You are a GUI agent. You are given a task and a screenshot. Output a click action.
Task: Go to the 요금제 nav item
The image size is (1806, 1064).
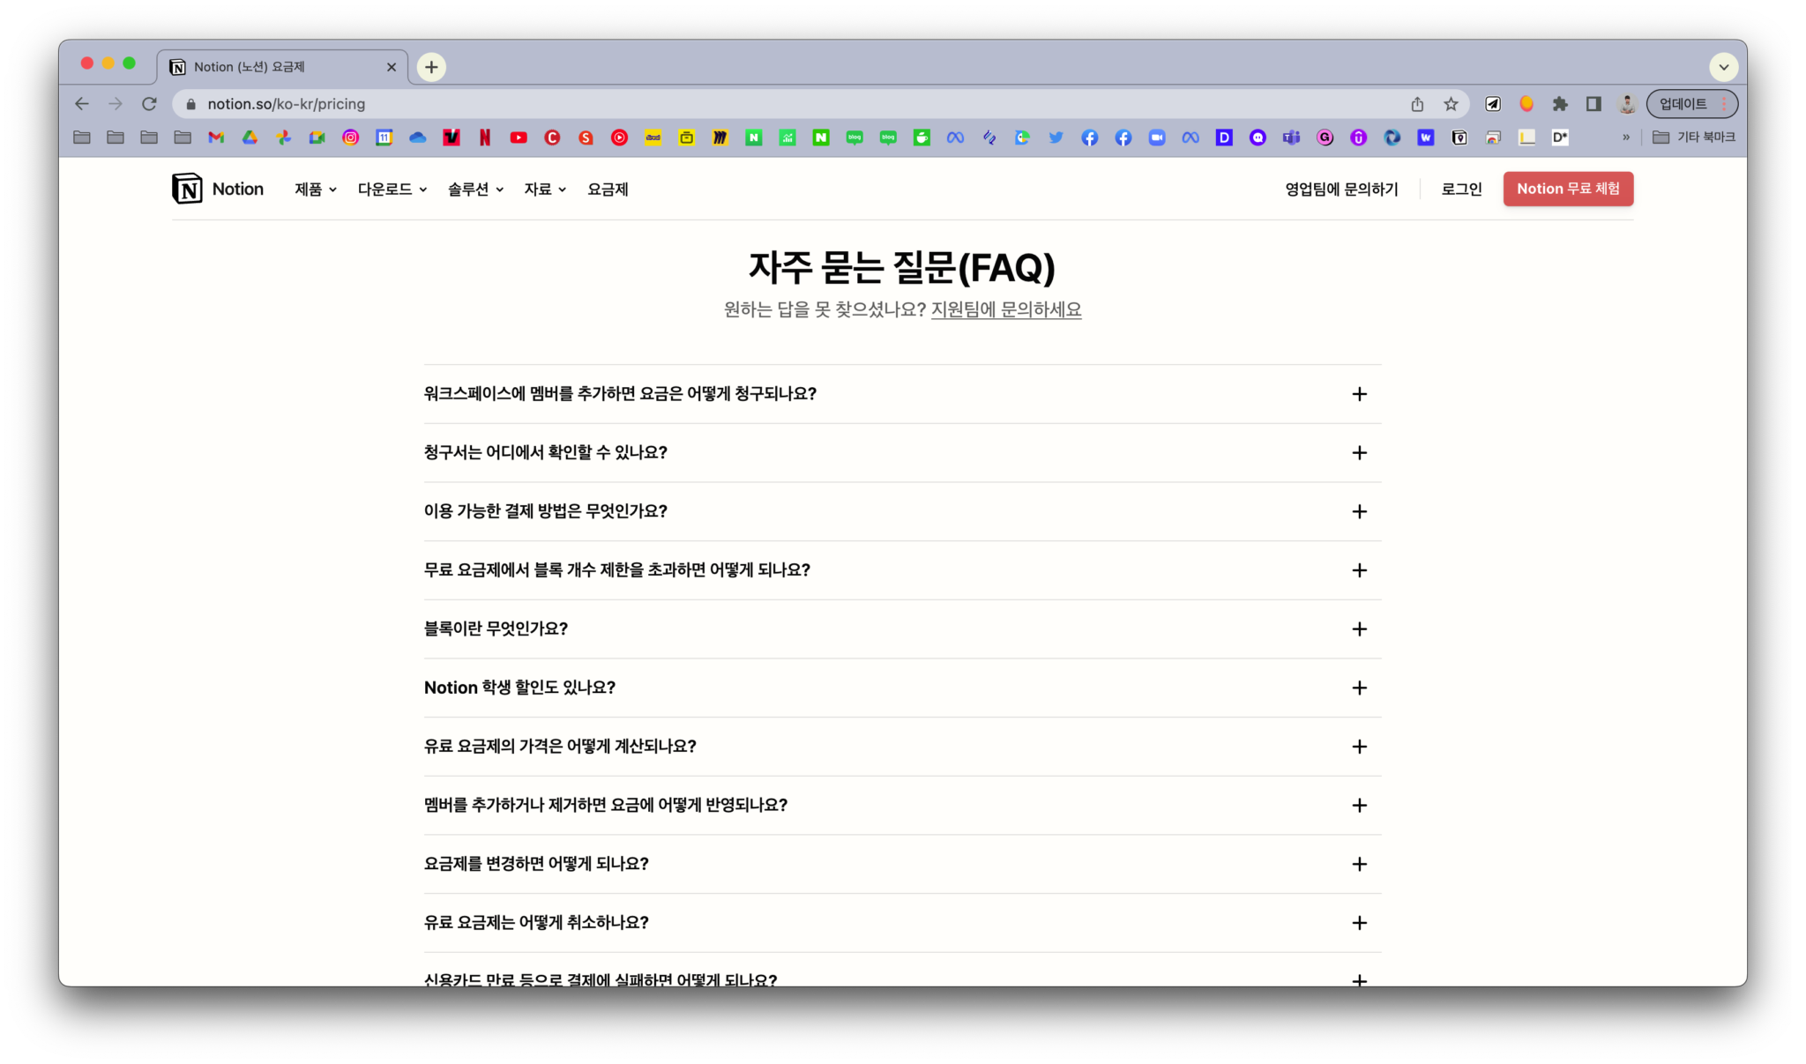coord(608,190)
